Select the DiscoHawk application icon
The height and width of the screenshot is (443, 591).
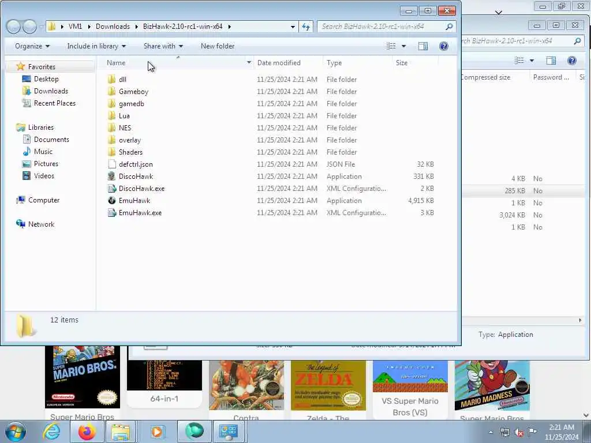[x=111, y=177]
